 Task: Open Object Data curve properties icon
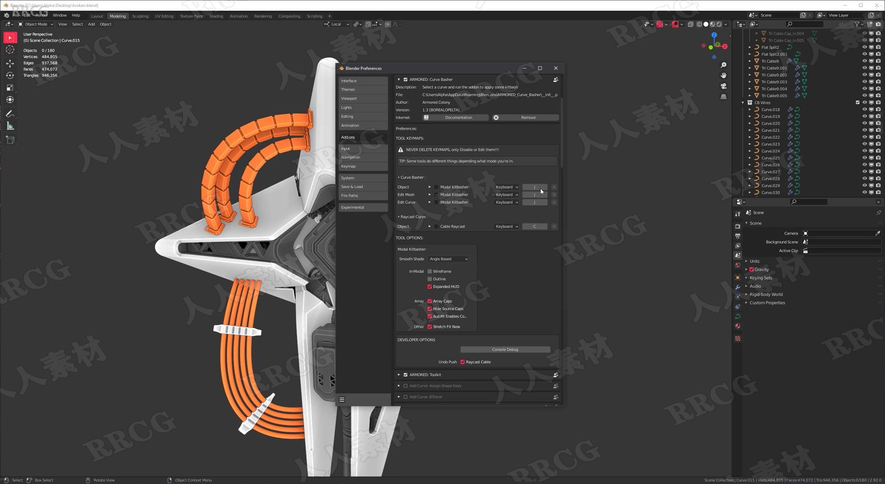[x=737, y=317]
